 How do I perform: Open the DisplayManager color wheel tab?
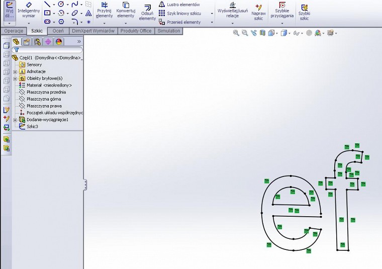(x=59, y=42)
